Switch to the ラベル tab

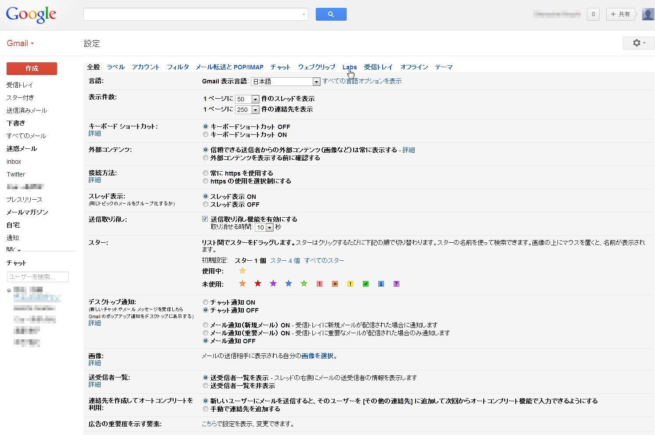(116, 67)
